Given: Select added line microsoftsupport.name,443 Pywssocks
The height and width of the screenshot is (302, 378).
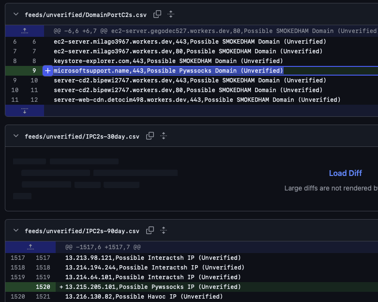Looking at the screenshot, I should (x=168, y=71).
